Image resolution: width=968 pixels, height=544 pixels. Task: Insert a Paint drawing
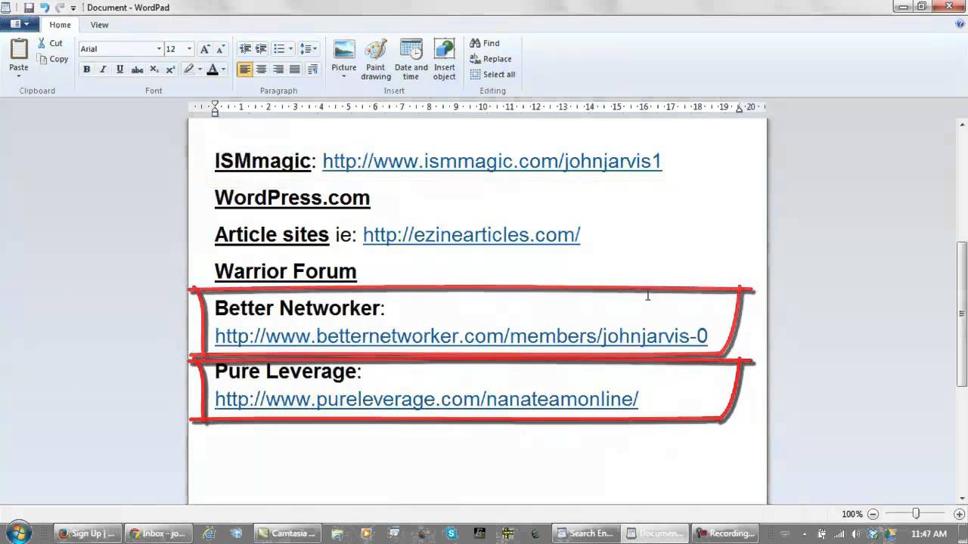click(376, 60)
